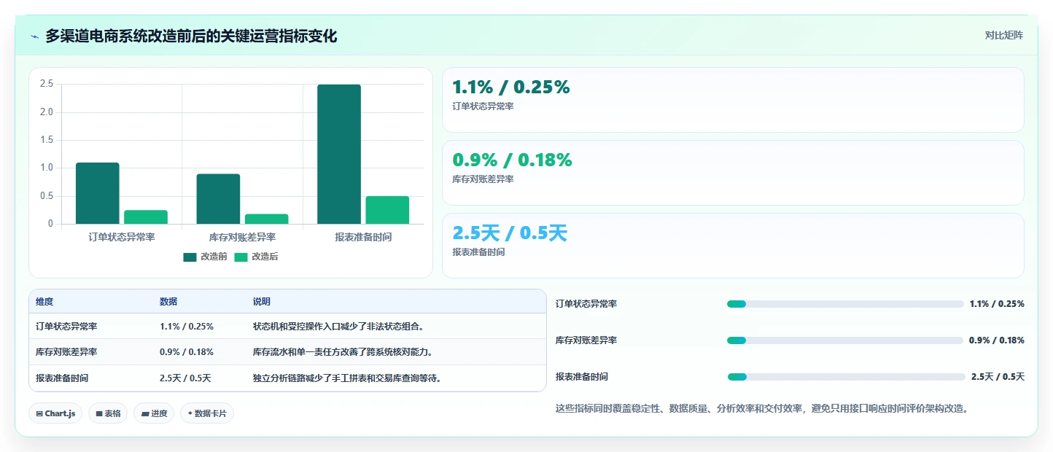Click the 订单状态异常率 chart axis label
1053x452 pixels.
coord(122,237)
